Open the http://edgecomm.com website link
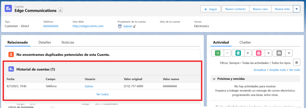 (88, 26)
